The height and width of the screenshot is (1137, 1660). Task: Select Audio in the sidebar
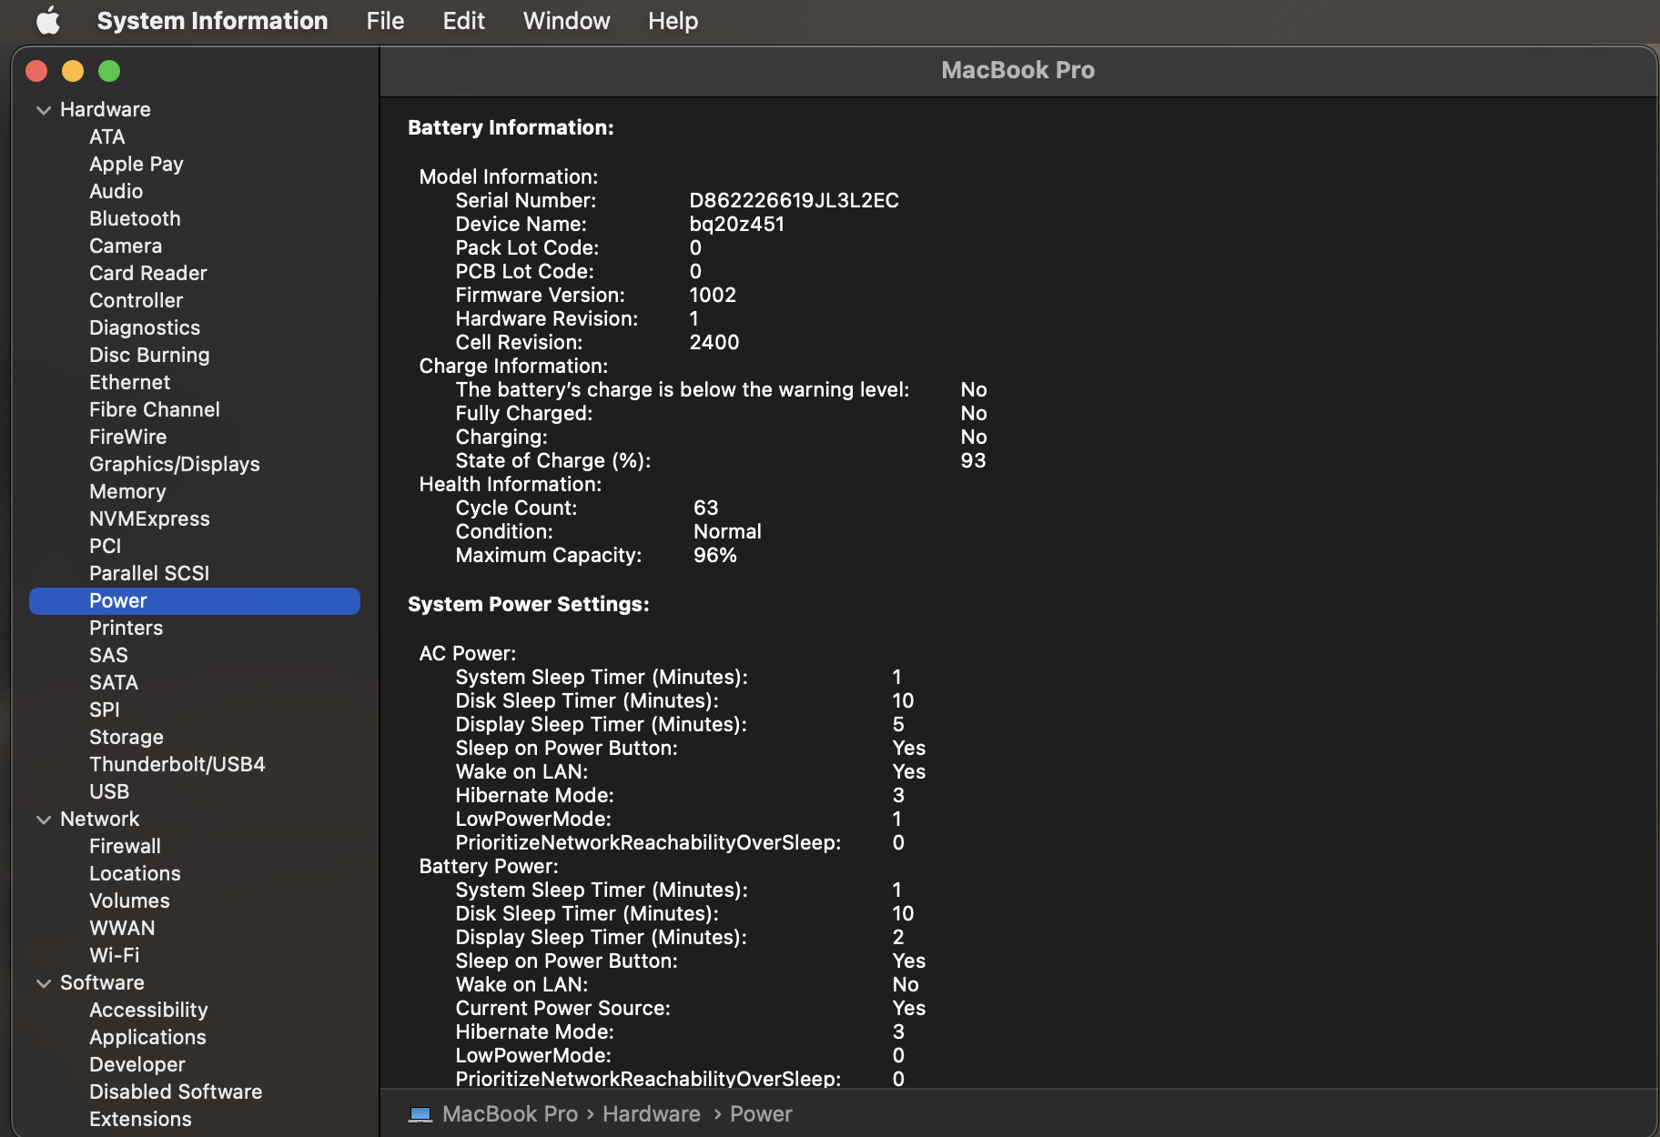pyautogui.click(x=116, y=191)
